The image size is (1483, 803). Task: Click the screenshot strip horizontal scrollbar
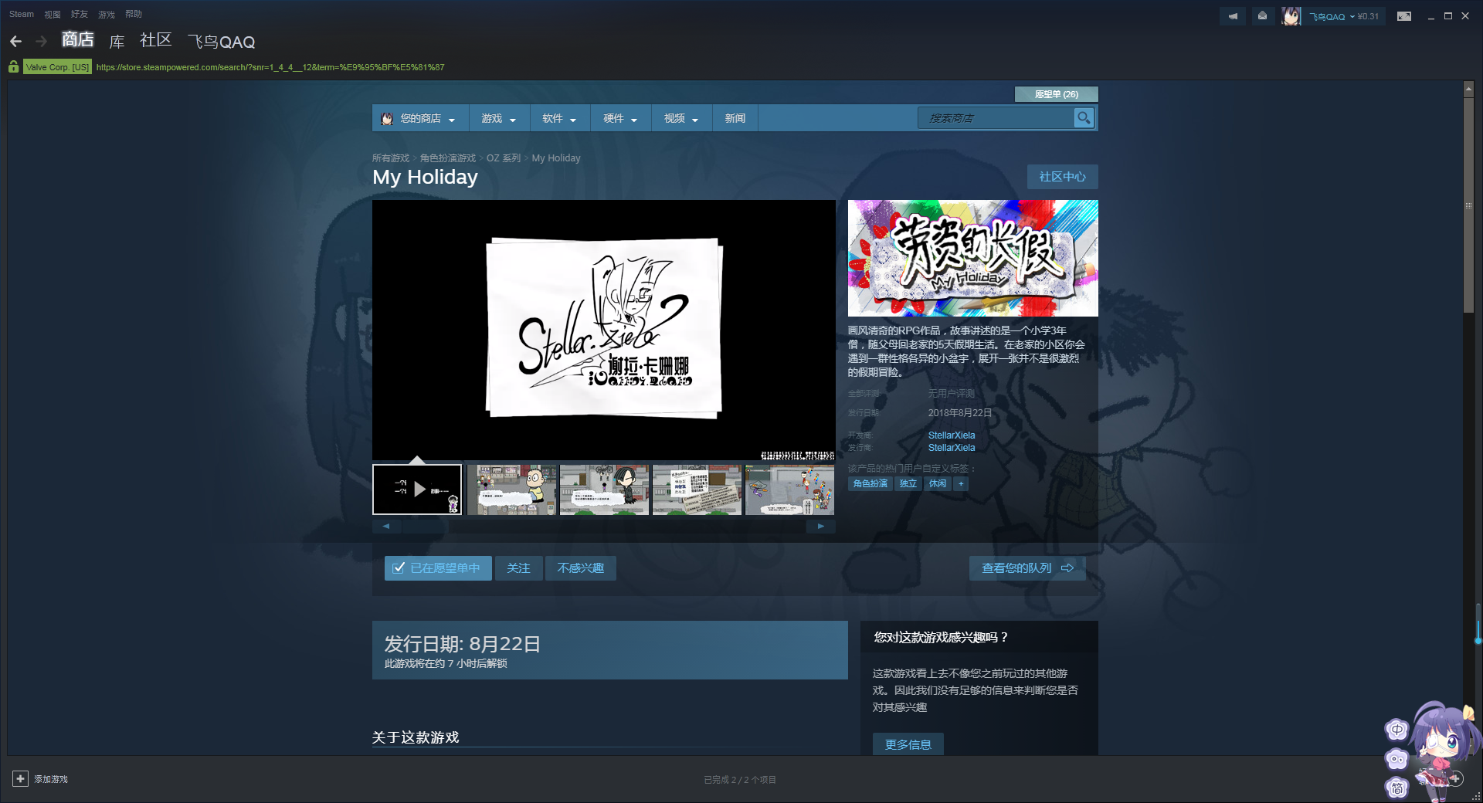pyautogui.click(x=425, y=527)
